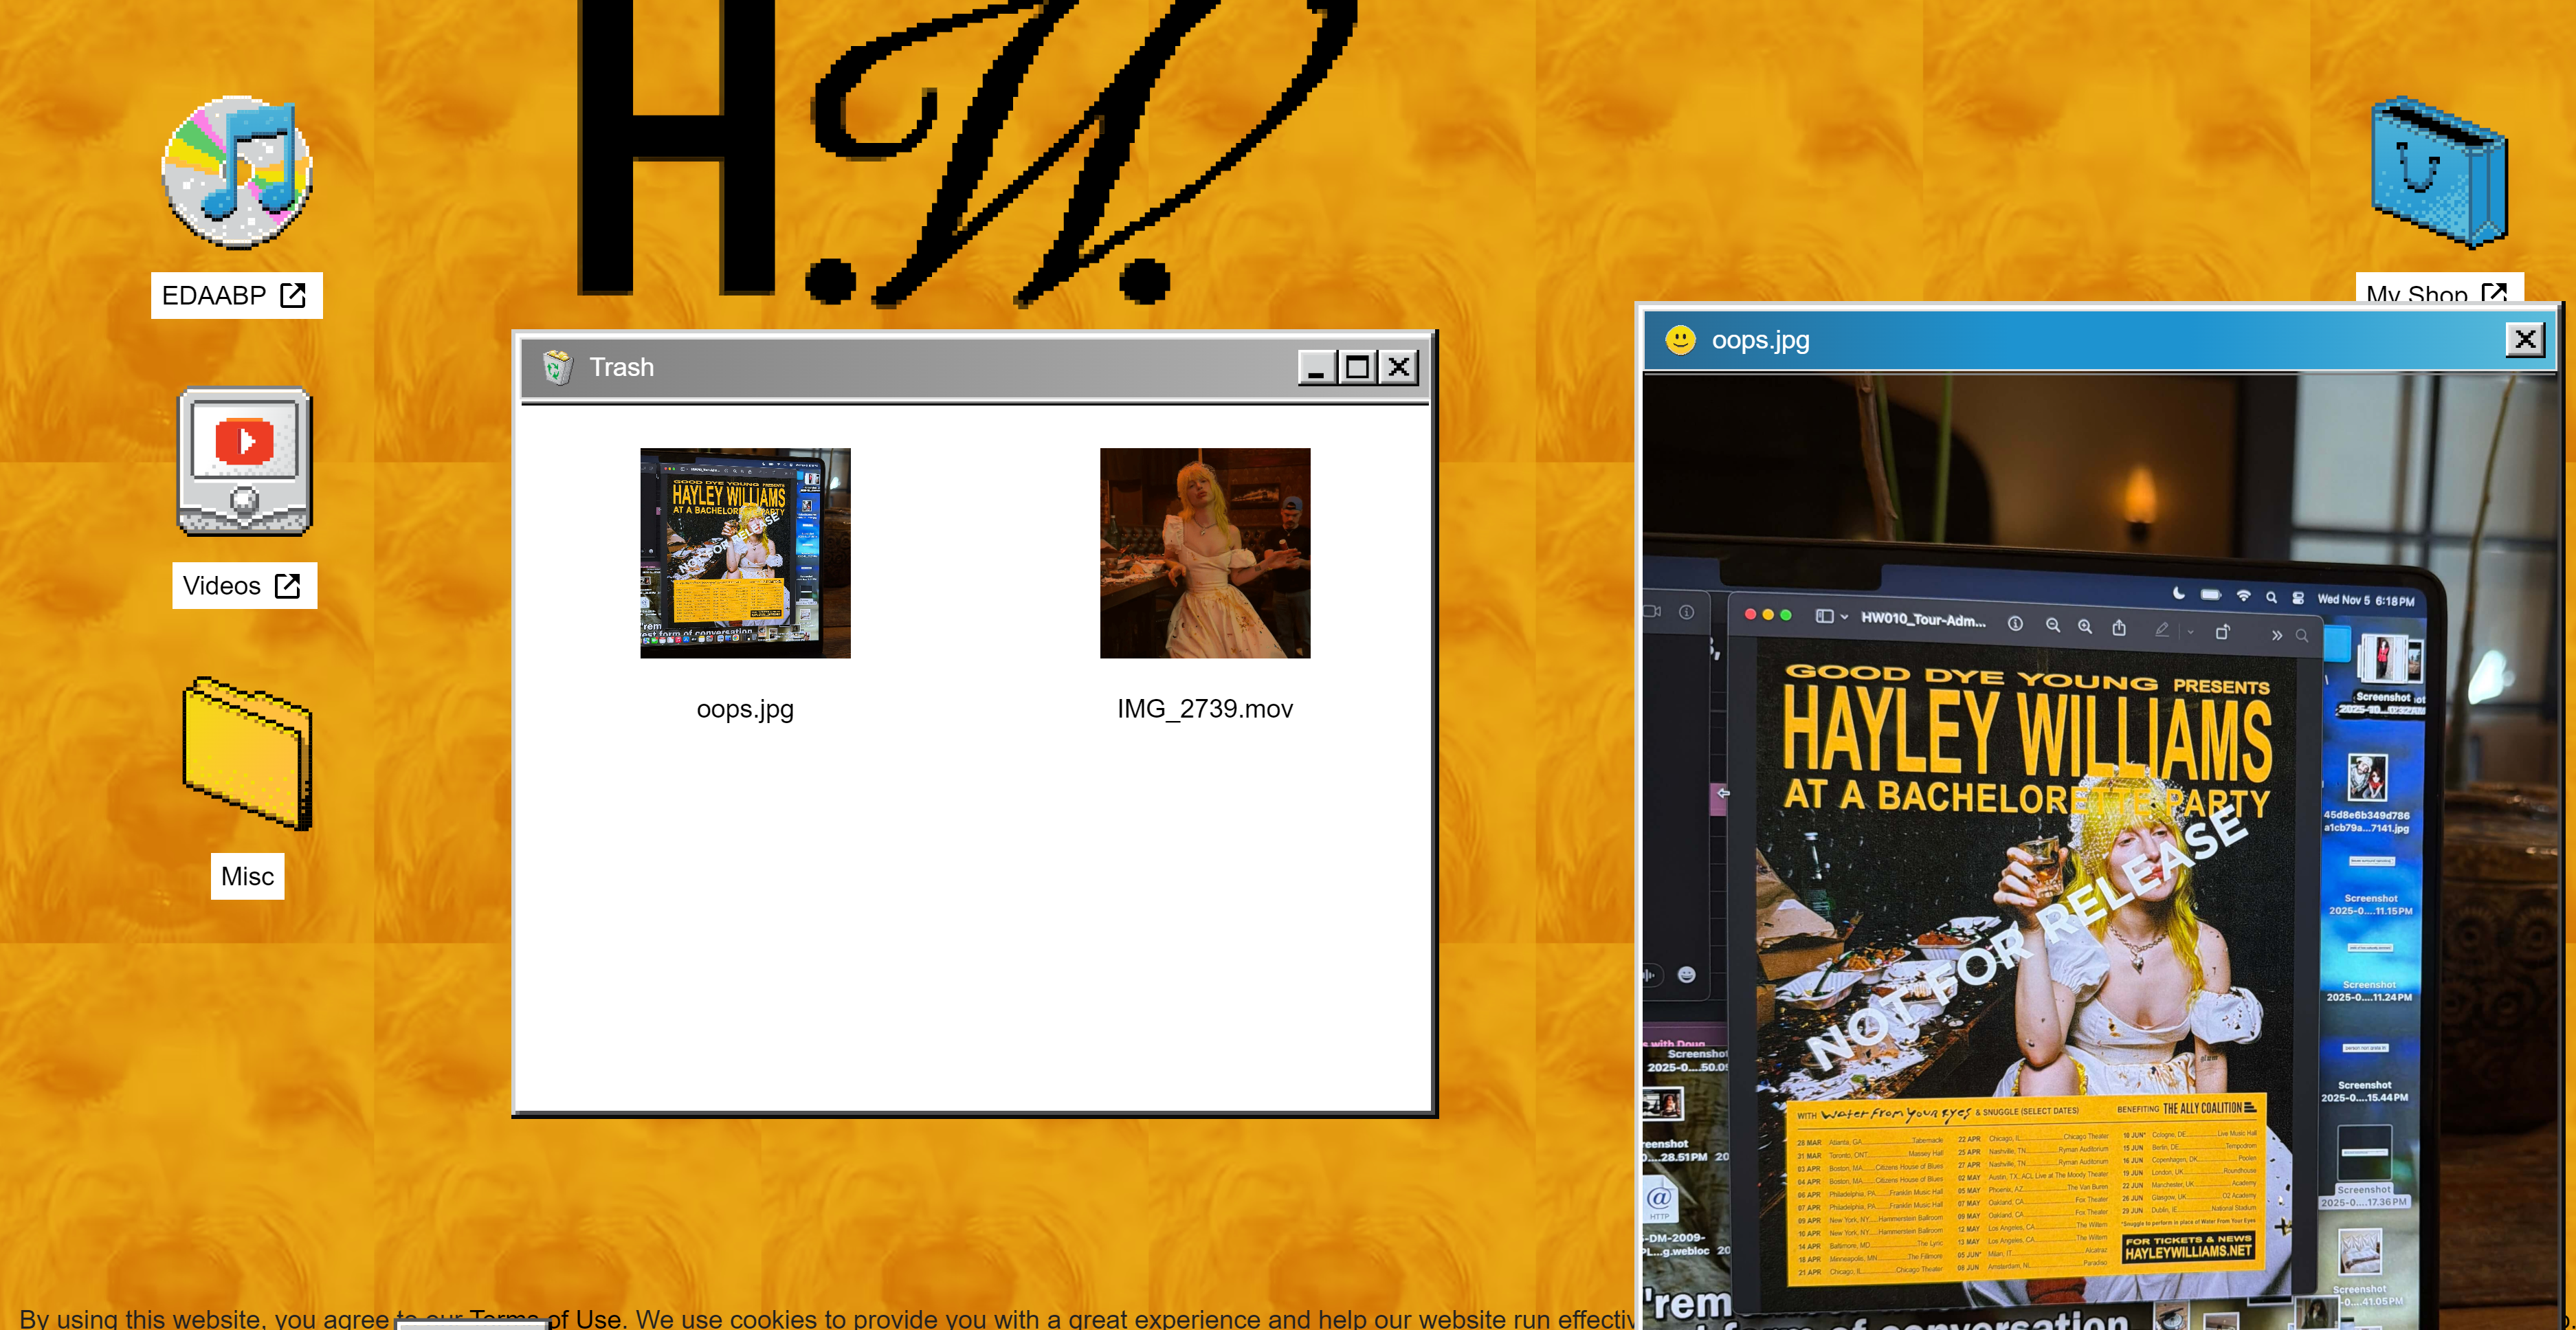Open the blue shopping bag icon

tap(2439, 172)
